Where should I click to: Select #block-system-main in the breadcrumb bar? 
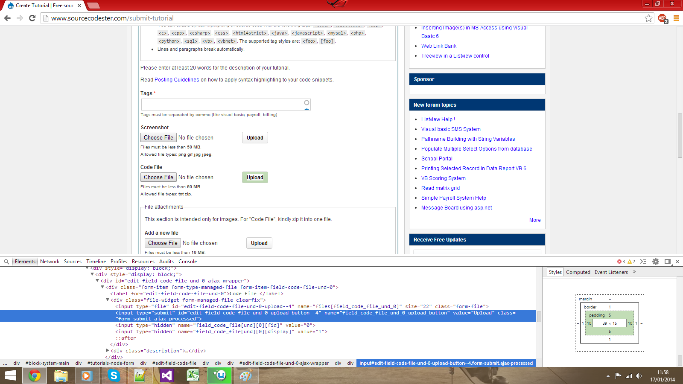[47, 364]
